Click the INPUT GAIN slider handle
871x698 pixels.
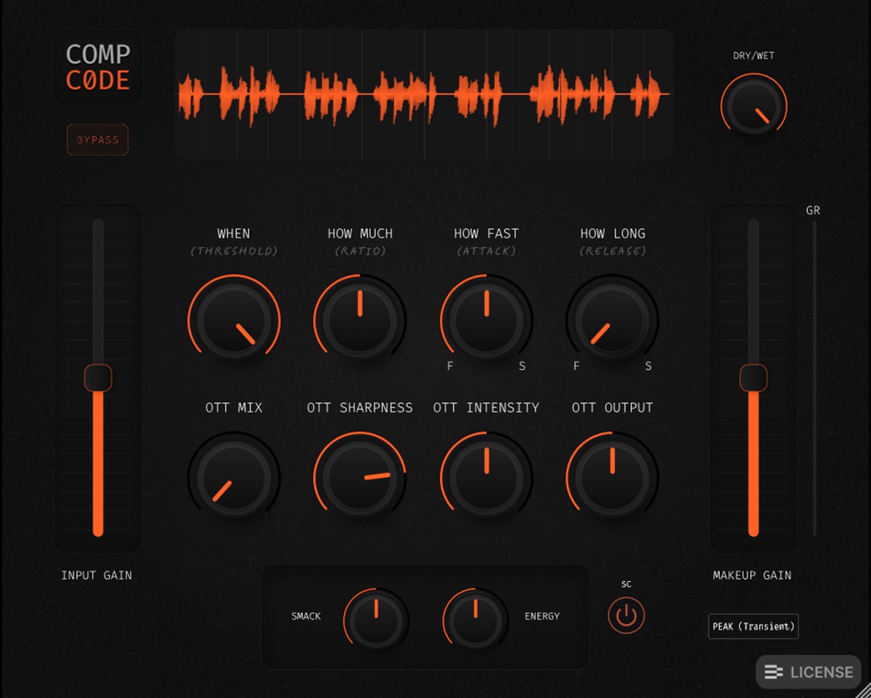(x=98, y=377)
